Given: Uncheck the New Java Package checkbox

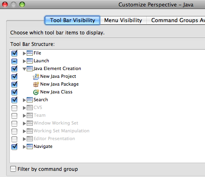Looking at the screenshot, I should coord(14,84).
